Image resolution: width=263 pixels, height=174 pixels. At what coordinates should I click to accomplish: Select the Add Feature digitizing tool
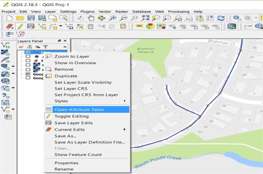tap(42, 26)
